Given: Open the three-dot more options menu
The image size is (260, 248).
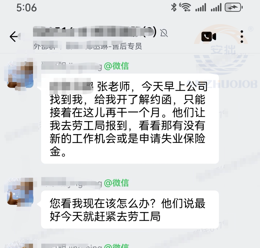Looking at the screenshot, I should pyautogui.click(x=242, y=37).
